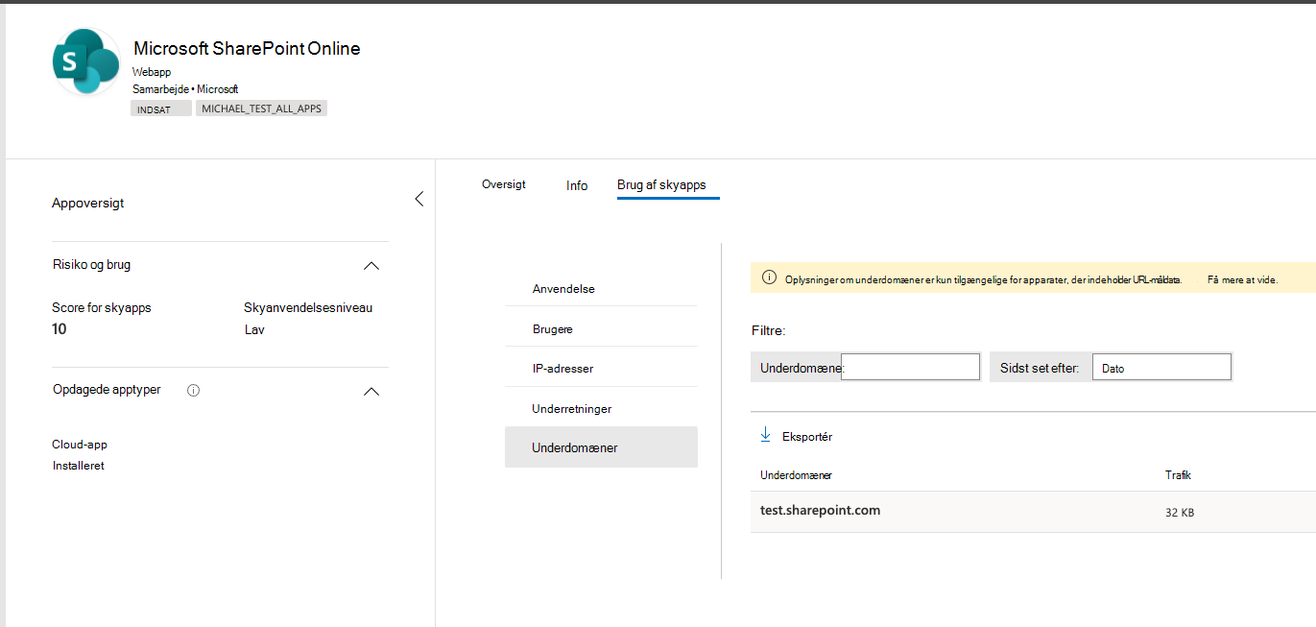
Task: Click info icon next to Opdagede apptyper
Action: (x=193, y=391)
